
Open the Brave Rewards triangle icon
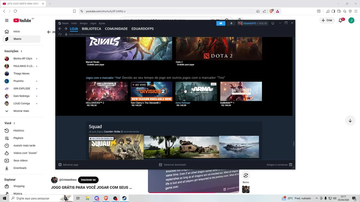[278, 11]
